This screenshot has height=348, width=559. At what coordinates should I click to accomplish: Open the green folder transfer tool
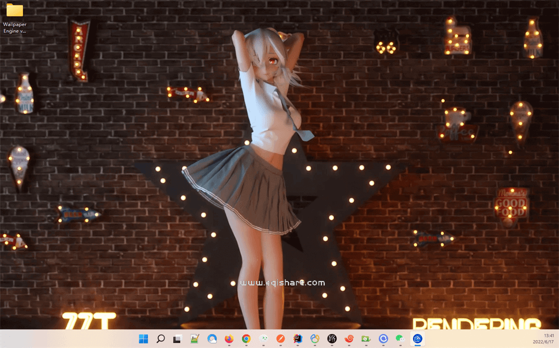(367, 339)
